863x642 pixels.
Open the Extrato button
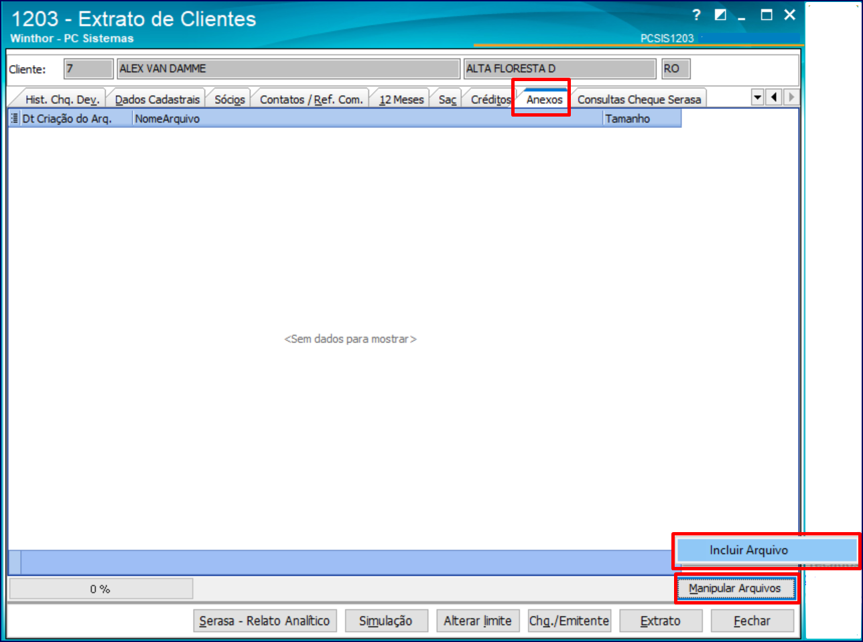pyautogui.click(x=661, y=621)
